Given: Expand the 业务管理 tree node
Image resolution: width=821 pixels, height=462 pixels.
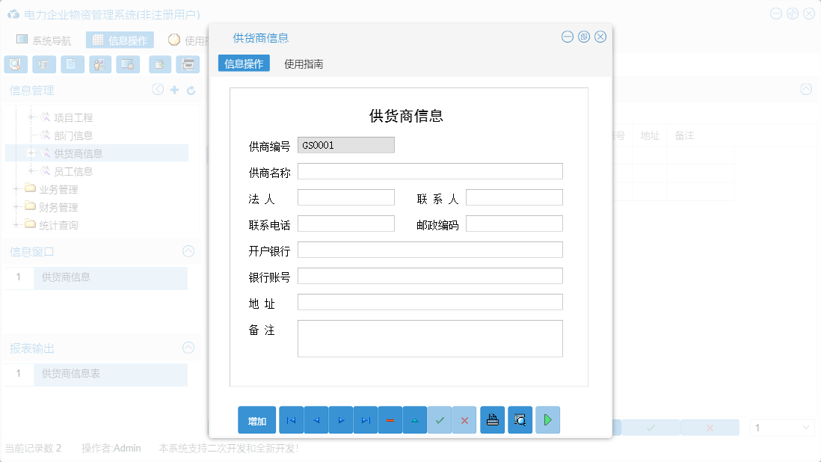Looking at the screenshot, I should tap(16, 189).
